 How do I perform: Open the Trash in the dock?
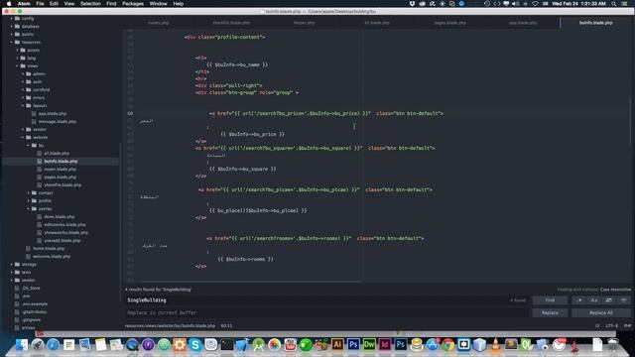(x=613, y=344)
